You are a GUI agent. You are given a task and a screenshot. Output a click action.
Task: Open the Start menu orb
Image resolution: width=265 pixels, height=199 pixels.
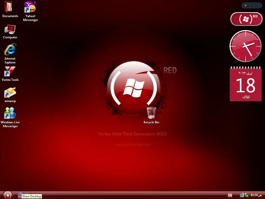(8, 195)
